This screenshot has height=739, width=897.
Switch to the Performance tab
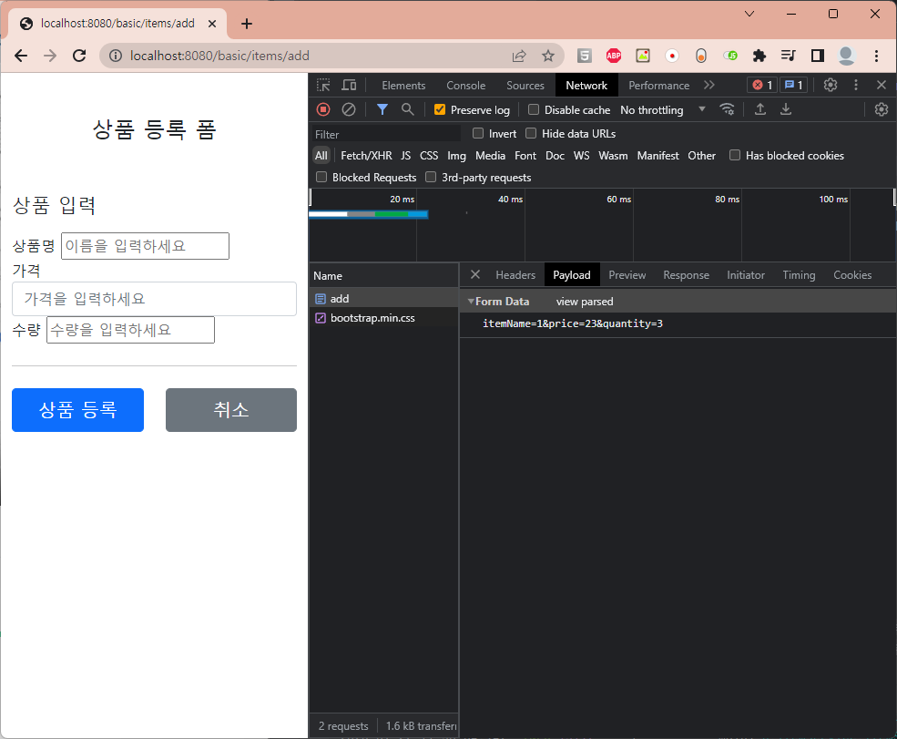tap(658, 86)
